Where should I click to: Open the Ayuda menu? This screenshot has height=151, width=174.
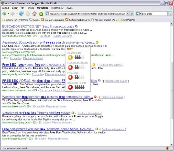69,8
